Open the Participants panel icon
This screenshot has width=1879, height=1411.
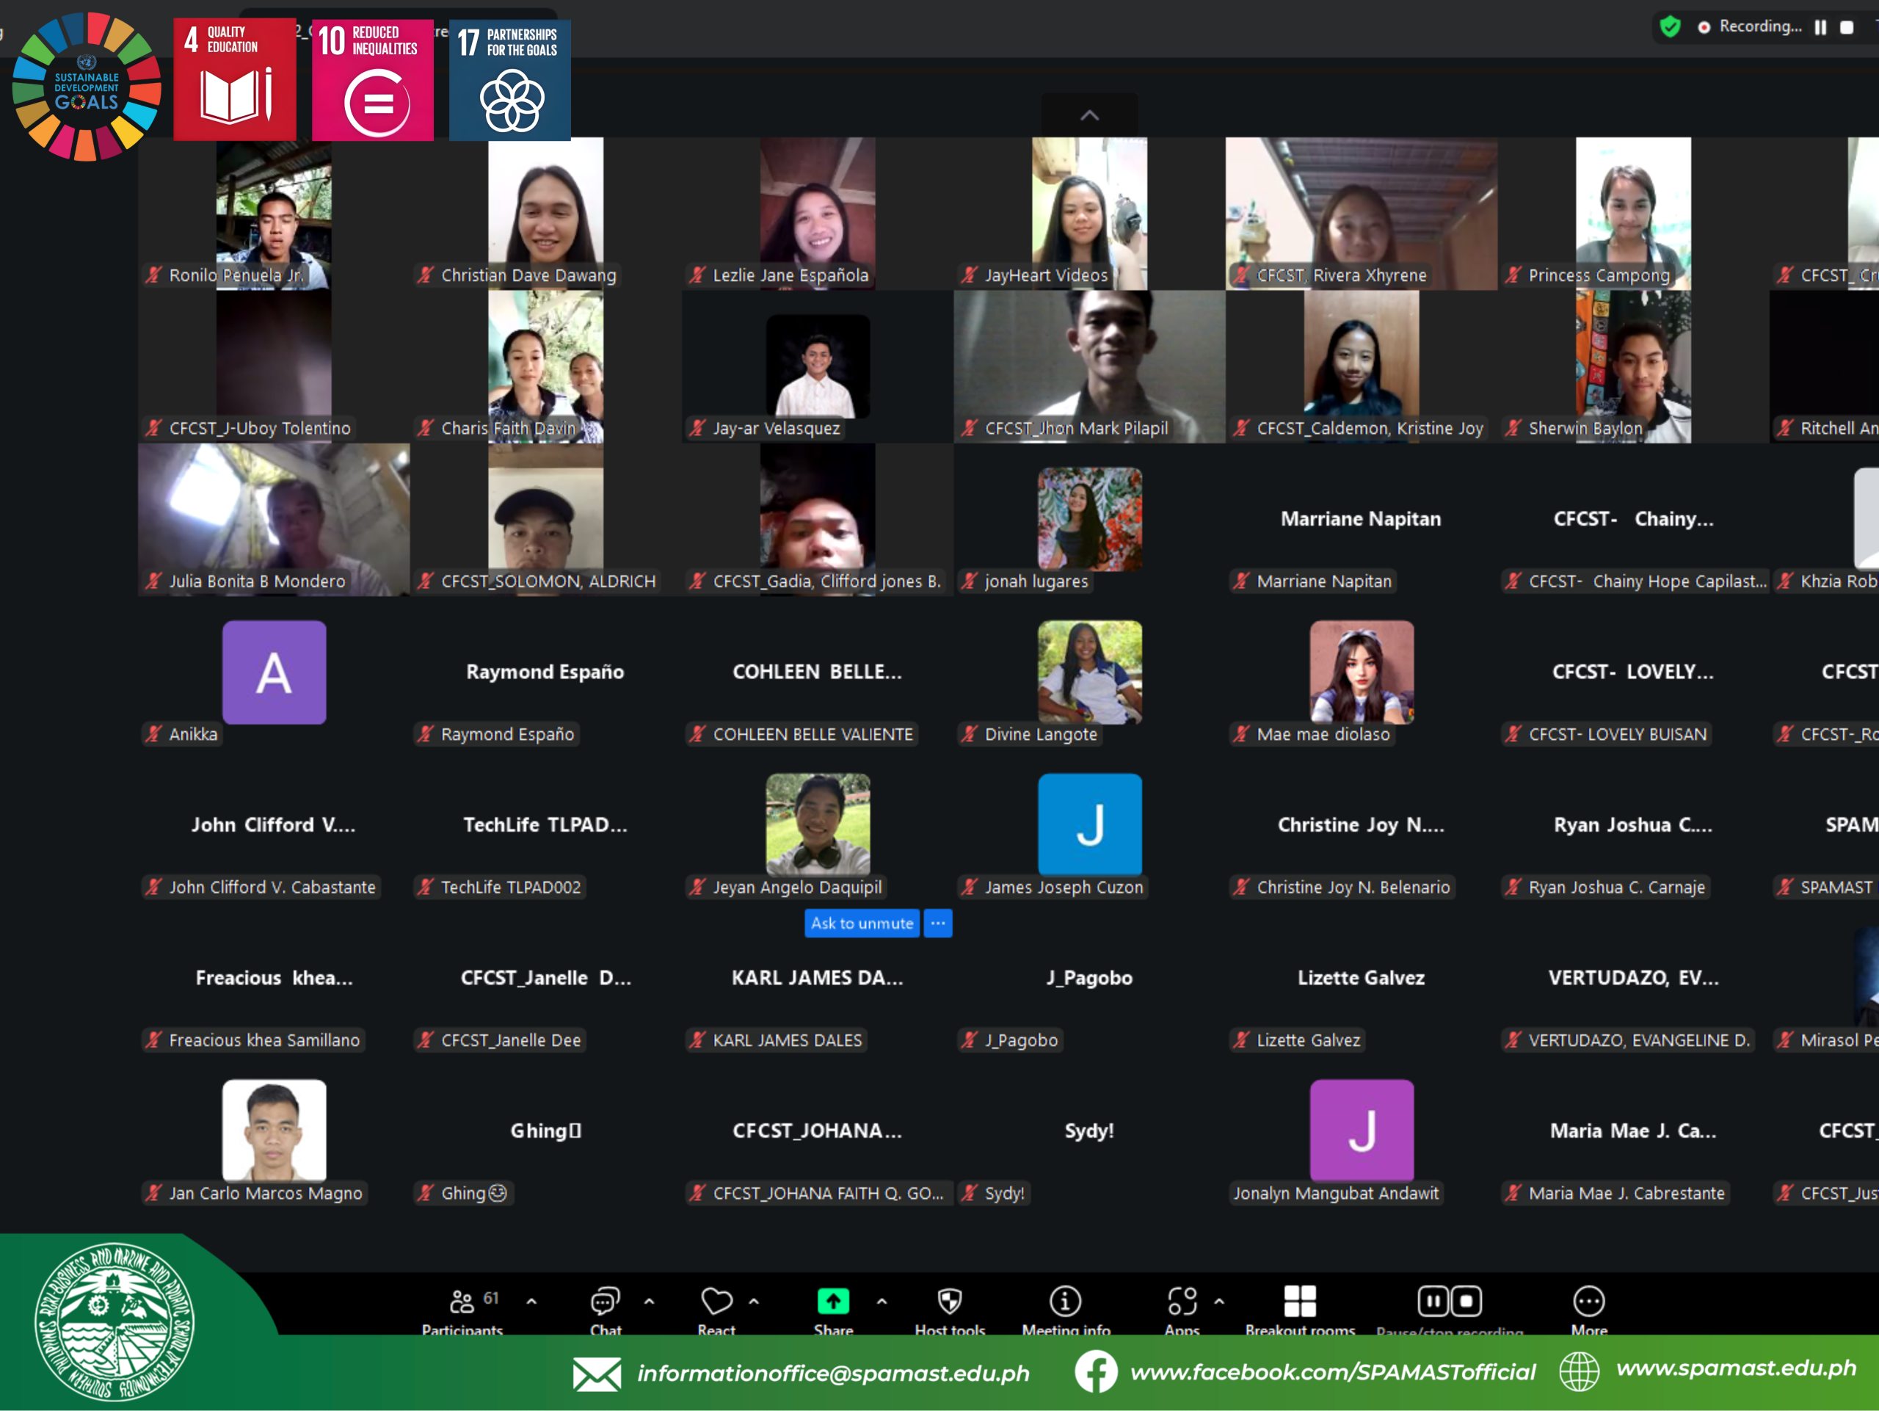[462, 1301]
